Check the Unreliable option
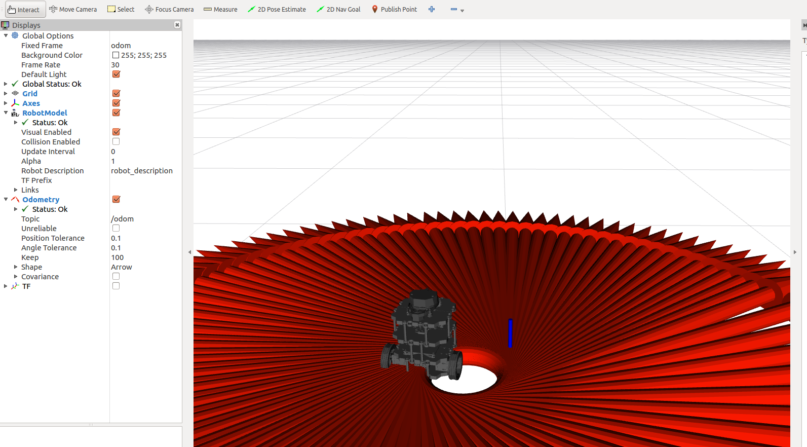The height and width of the screenshot is (447, 807). pos(116,228)
